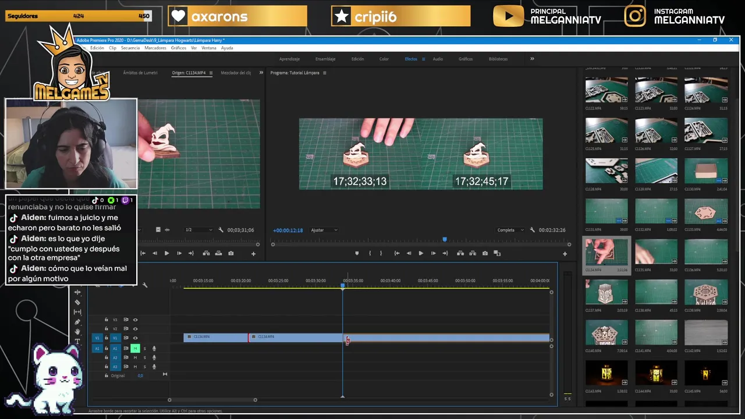The width and height of the screenshot is (745, 419).
Task: Select the Hand tool
Action: coord(77,332)
